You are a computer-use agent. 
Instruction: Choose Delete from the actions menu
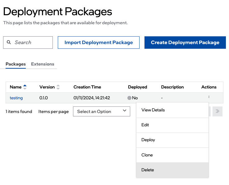[172, 170]
